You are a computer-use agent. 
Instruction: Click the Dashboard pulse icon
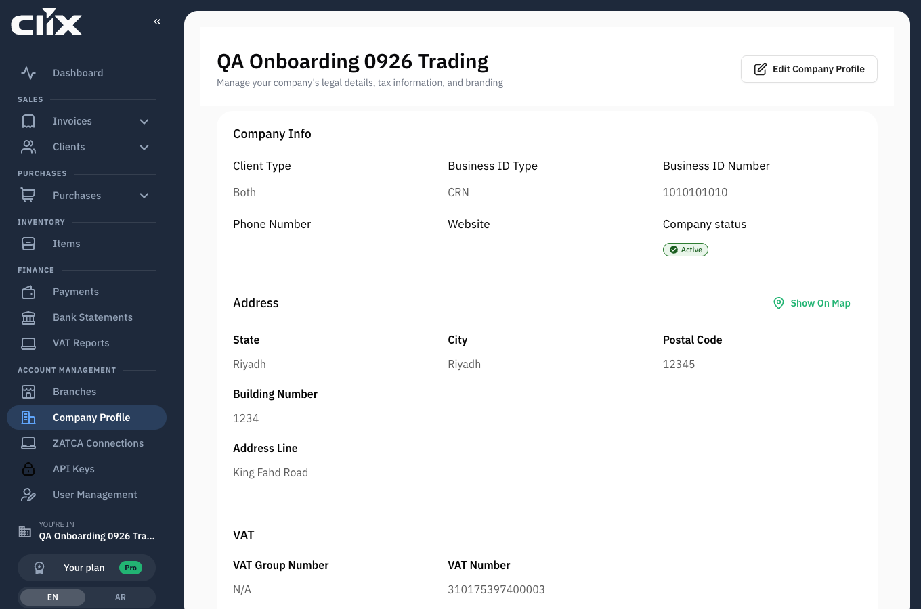click(28, 73)
